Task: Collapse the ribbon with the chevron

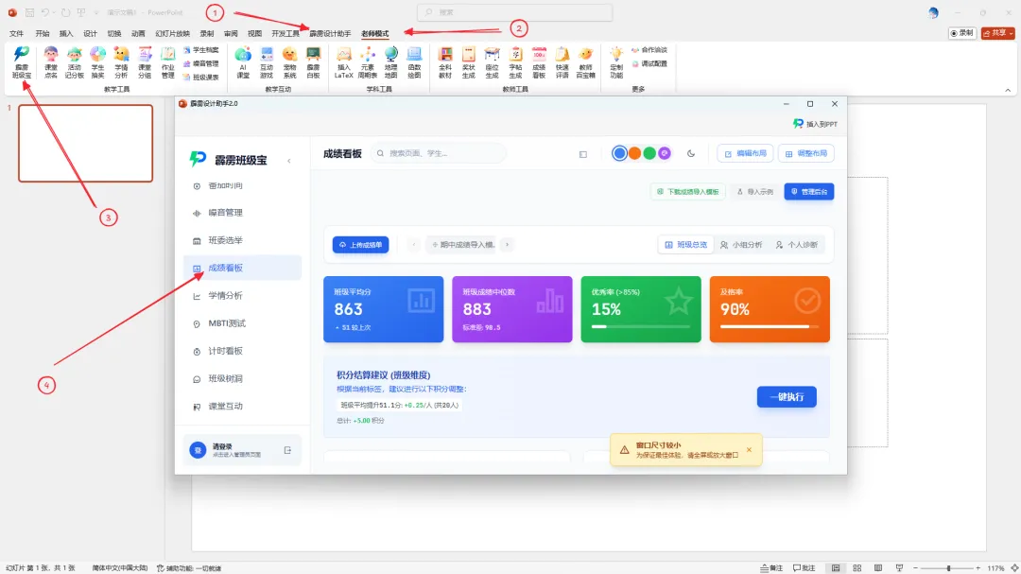Action: tap(1008, 90)
